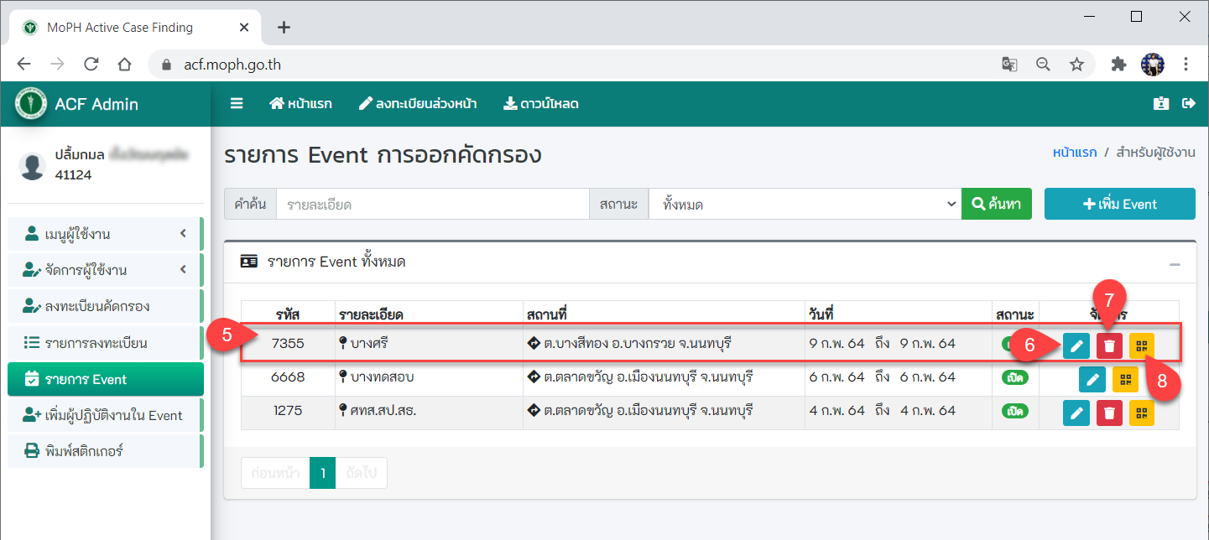Click the หน้าแรก breadcrumb link
Viewport: 1209px width, 540px height.
pyautogui.click(x=1074, y=153)
